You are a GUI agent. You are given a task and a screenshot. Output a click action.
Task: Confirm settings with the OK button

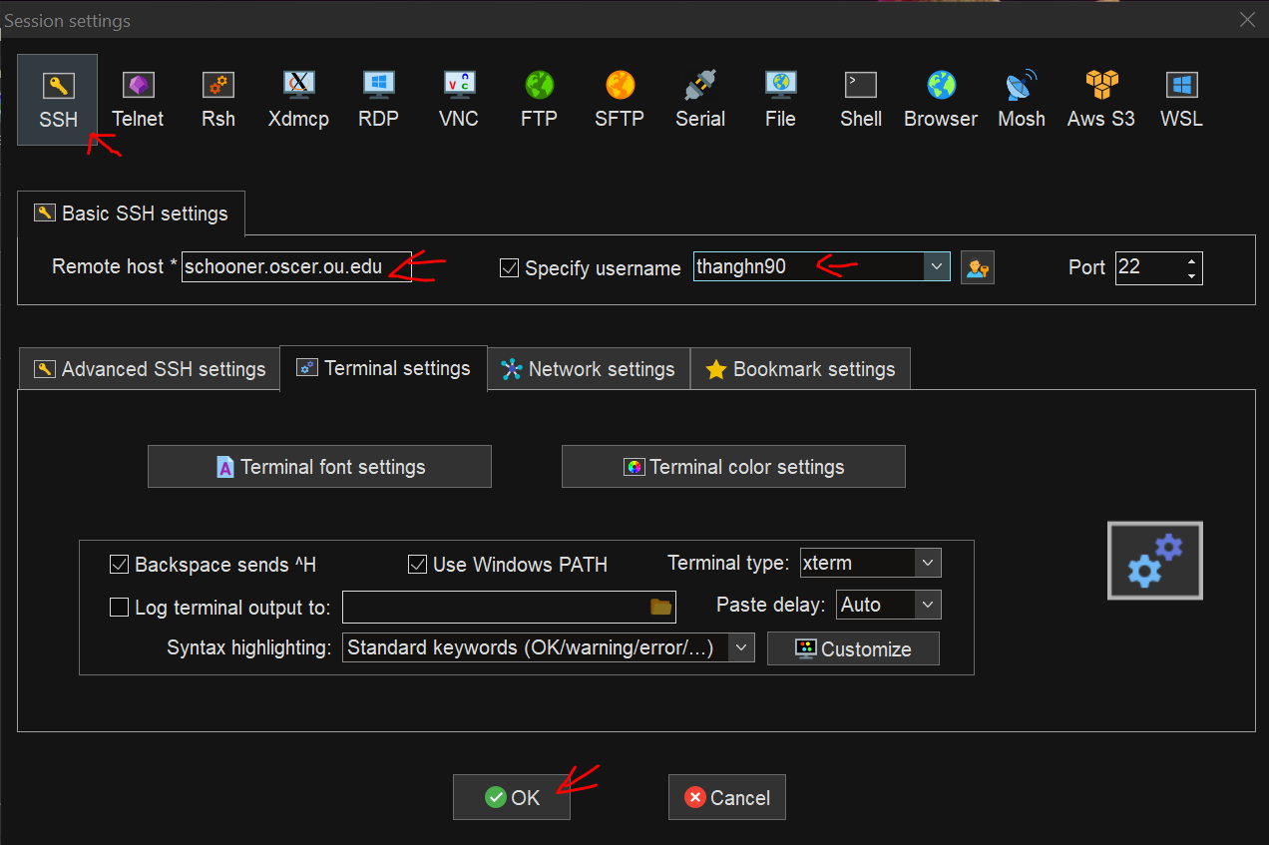[511, 796]
